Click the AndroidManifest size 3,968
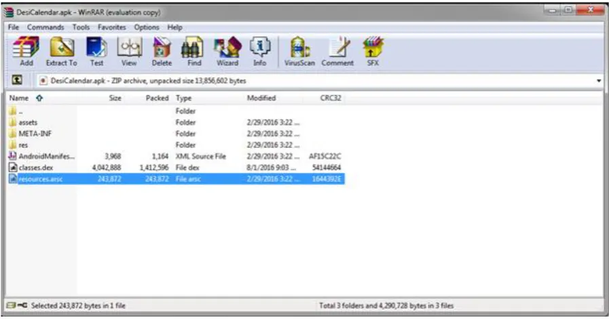609x319 pixels. pos(113,156)
